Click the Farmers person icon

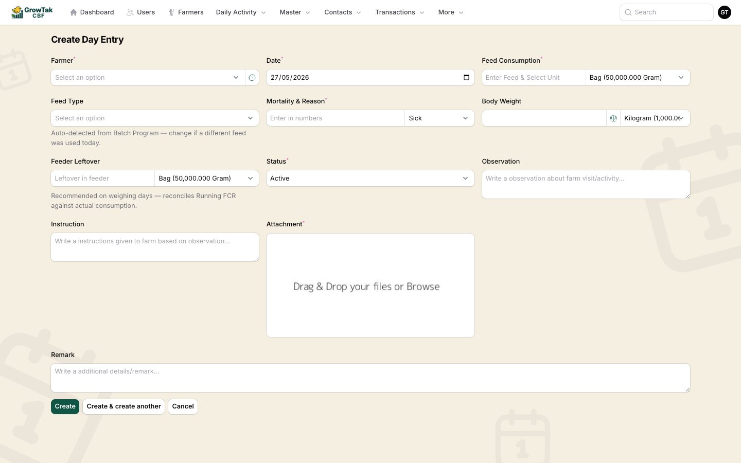pos(171,12)
